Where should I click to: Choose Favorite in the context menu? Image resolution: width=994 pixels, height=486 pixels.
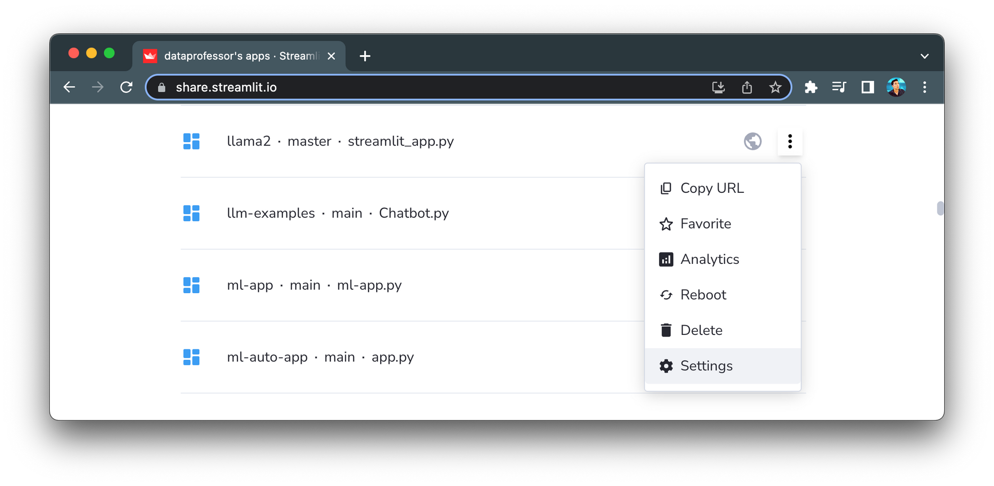pyautogui.click(x=705, y=224)
